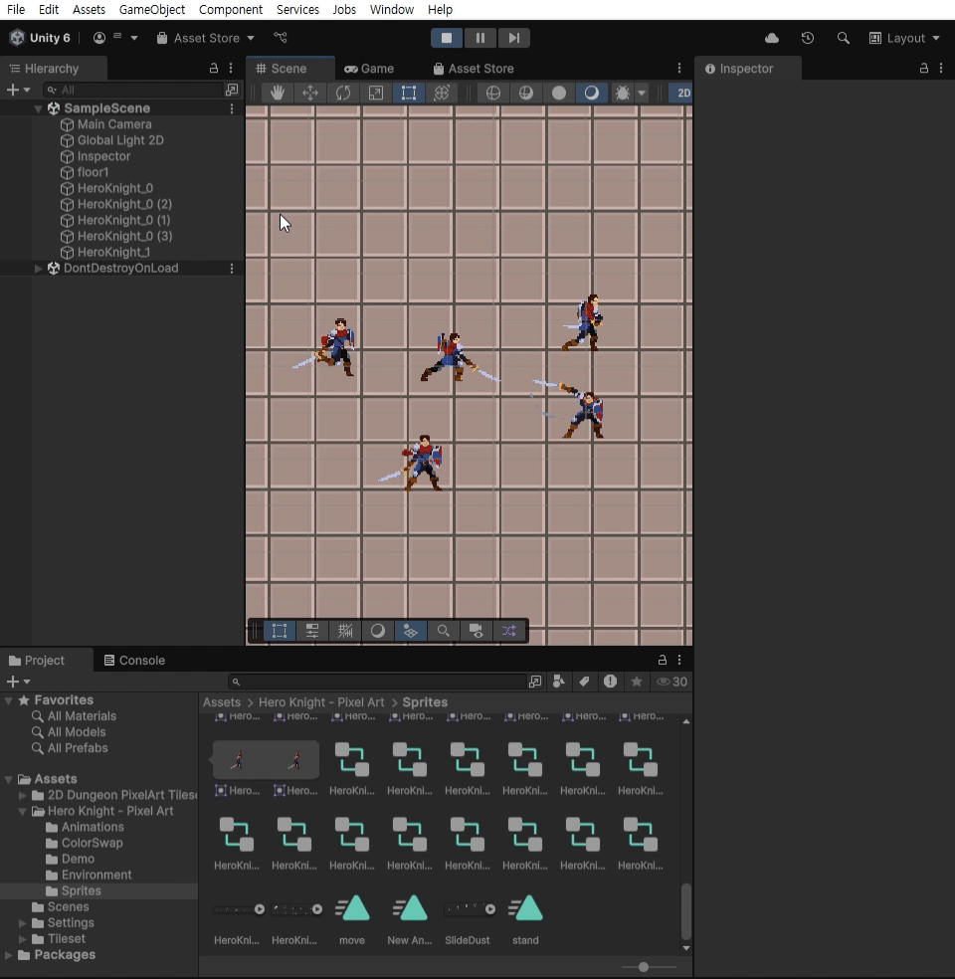This screenshot has height=979, width=955.
Task: Select the Hand view tool
Action: (x=278, y=94)
